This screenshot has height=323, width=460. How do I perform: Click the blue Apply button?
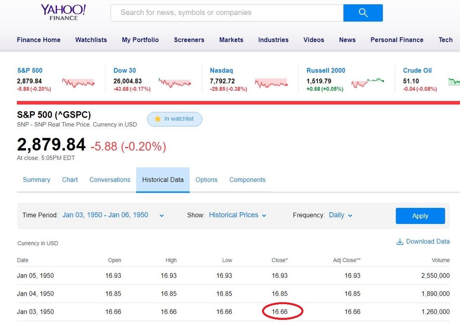pyautogui.click(x=420, y=216)
